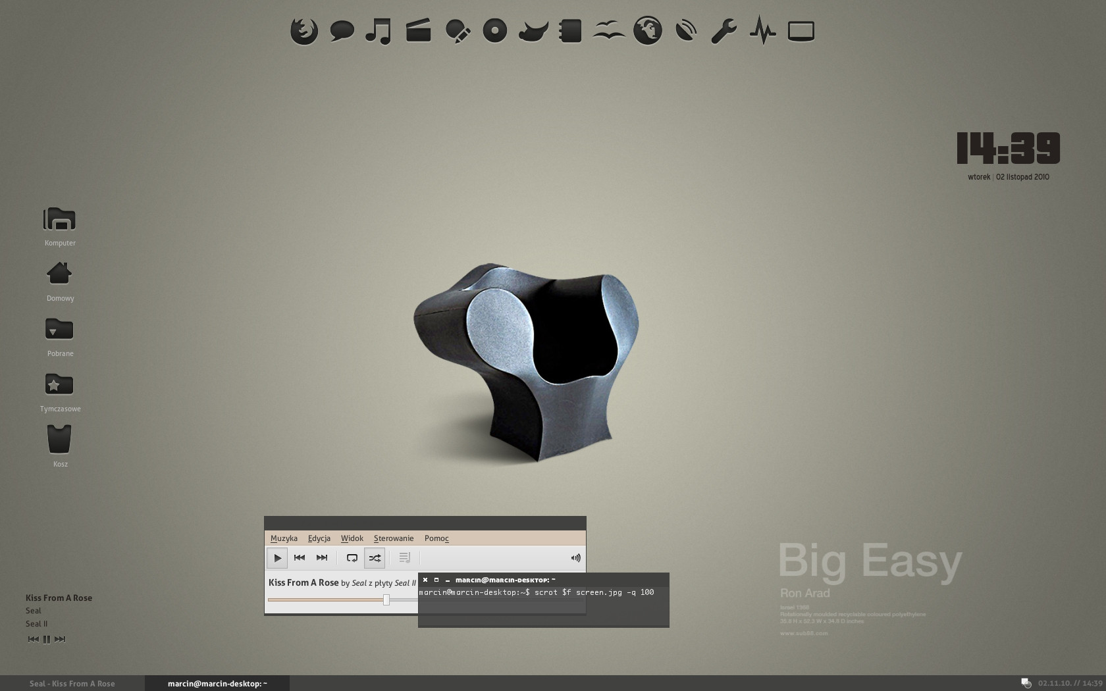
Task: Open the Pomoc menu
Action: pyautogui.click(x=436, y=538)
